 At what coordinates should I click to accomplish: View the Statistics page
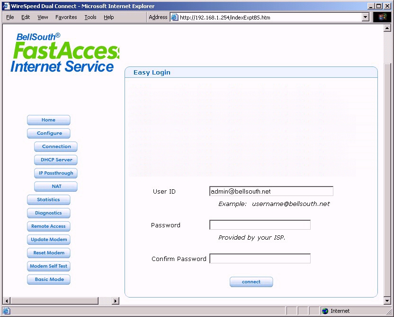[x=48, y=200]
